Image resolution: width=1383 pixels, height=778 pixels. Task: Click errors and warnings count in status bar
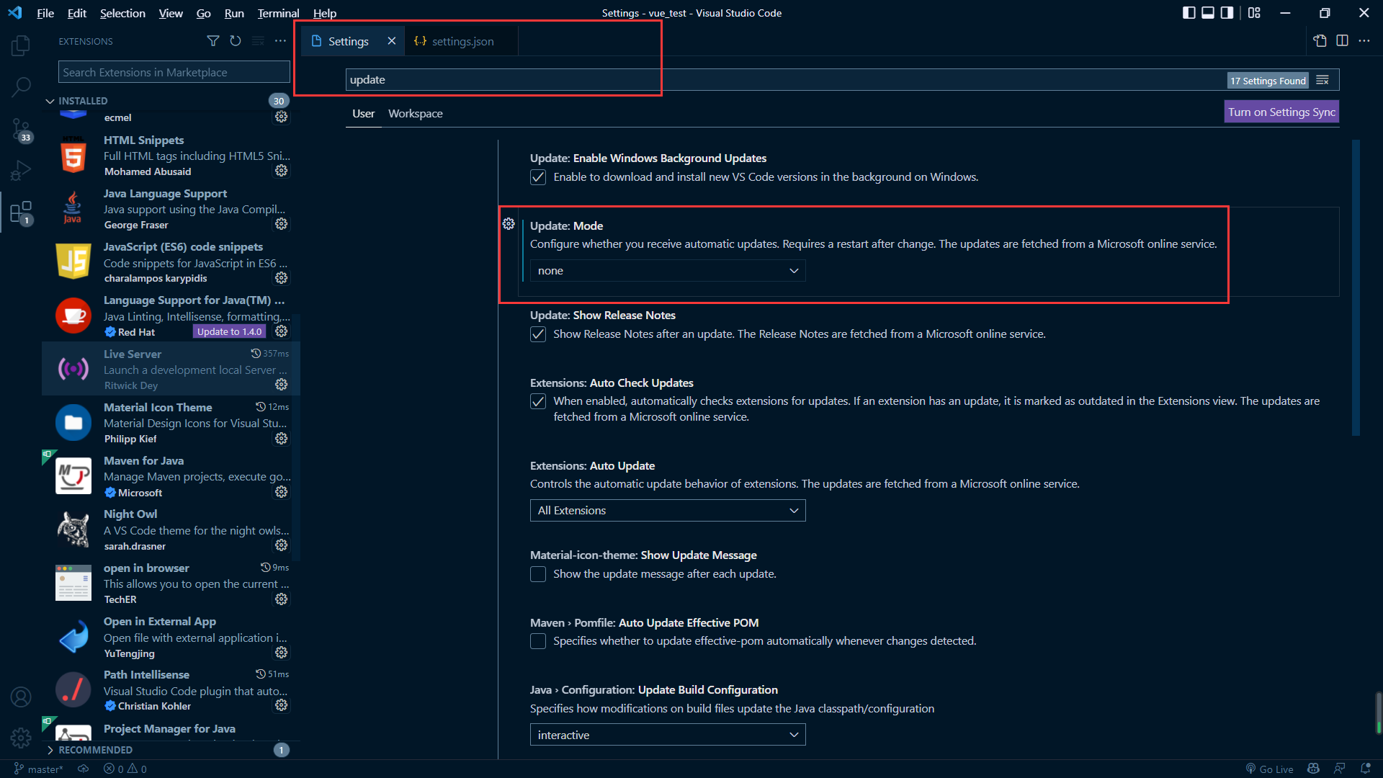tap(125, 769)
